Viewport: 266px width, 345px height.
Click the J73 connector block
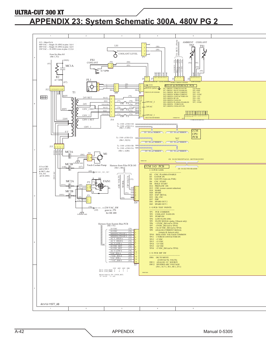pyautogui.click(x=89, y=200)
